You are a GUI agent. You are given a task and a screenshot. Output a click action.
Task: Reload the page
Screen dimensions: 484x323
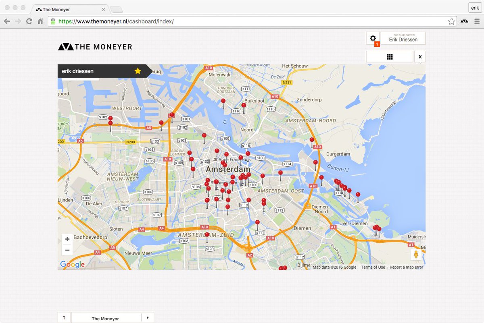[x=29, y=21]
